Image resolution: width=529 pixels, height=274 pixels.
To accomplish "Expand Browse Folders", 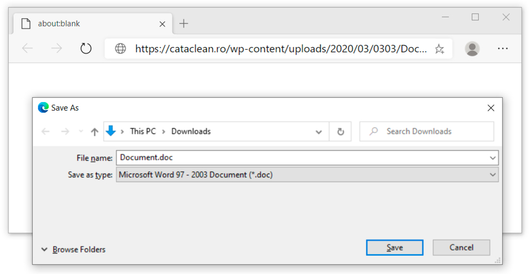I will pos(73,250).
